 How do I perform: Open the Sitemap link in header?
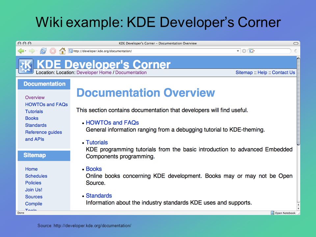244,72
